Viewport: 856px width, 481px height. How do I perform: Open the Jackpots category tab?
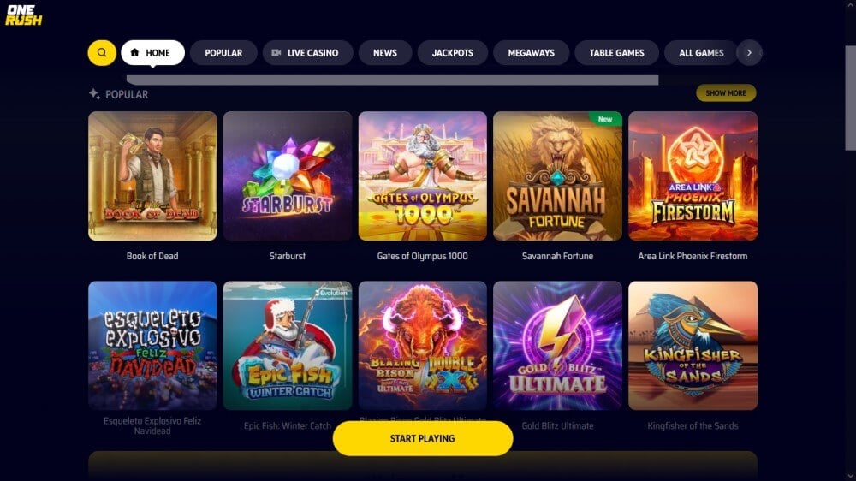click(x=453, y=53)
